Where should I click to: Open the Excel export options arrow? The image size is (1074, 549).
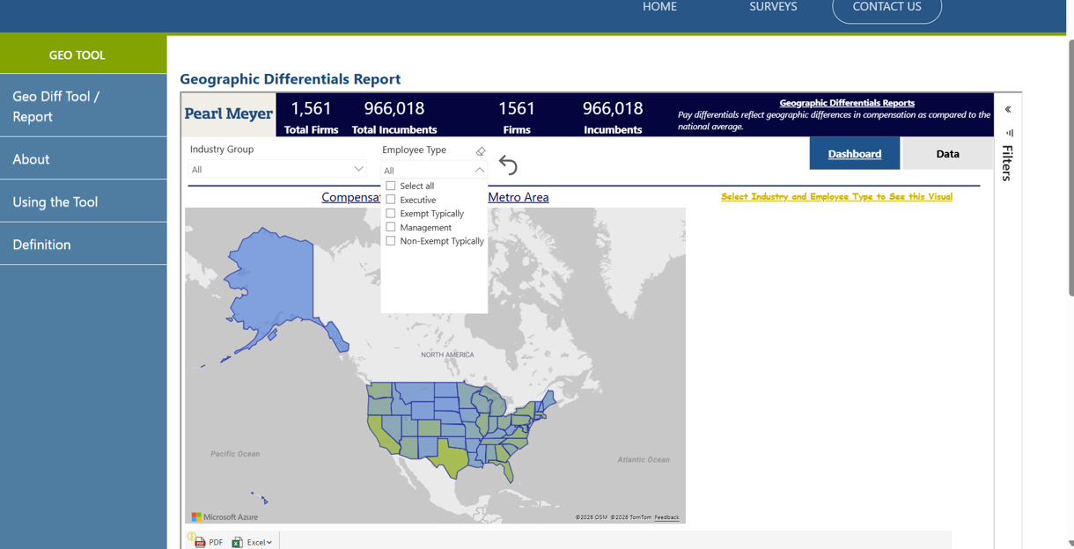click(x=269, y=543)
